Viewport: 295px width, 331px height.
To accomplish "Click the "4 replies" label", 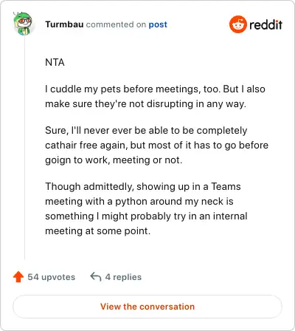I will (x=123, y=277).
